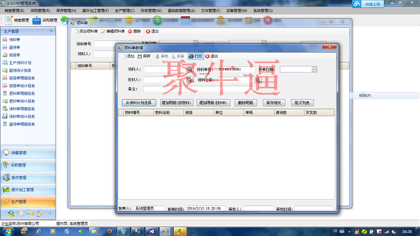Screen dimensions: 420x236
Task: Open the 设备管理(M) menu
Action: pyautogui.click(x=237, y=11)
